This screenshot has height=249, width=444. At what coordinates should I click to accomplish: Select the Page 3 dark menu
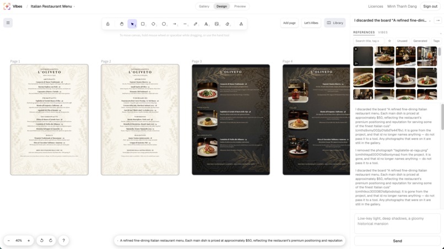click(x=231, y=120)
